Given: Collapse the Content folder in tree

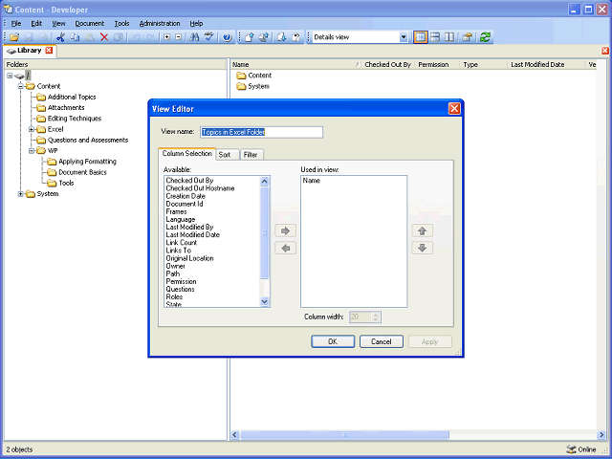Looking at the screenshot, I should click(21, 86).
